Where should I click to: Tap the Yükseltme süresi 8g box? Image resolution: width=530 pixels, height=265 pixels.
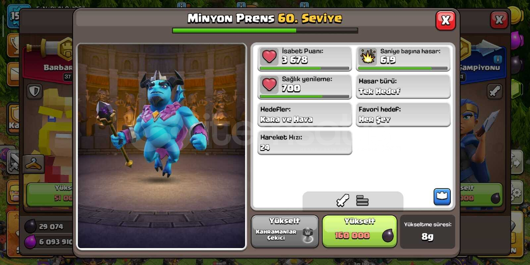click(x=427, y=232)
